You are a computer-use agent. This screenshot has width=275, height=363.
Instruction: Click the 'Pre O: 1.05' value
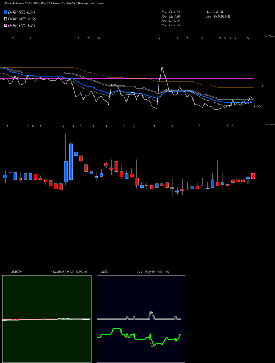(171, 12)
